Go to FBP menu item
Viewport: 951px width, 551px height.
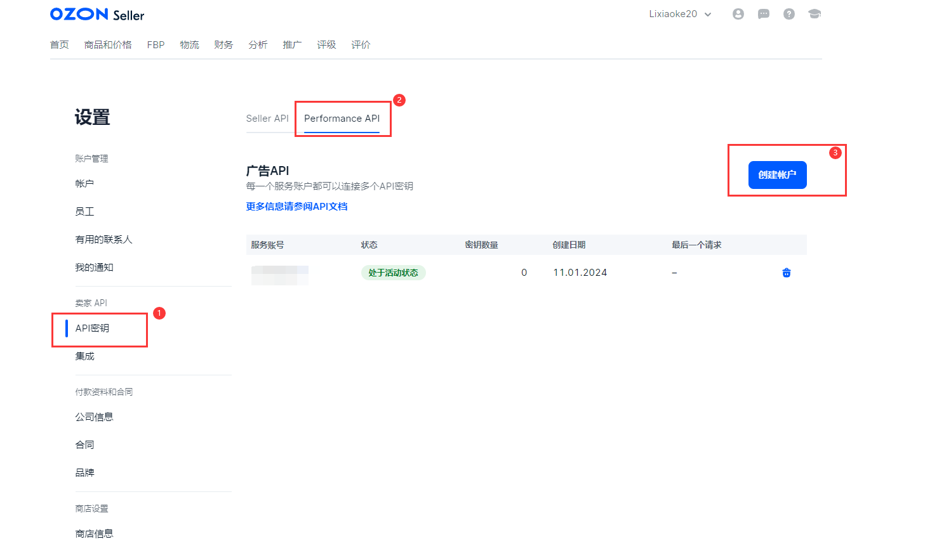coord(156,45)
